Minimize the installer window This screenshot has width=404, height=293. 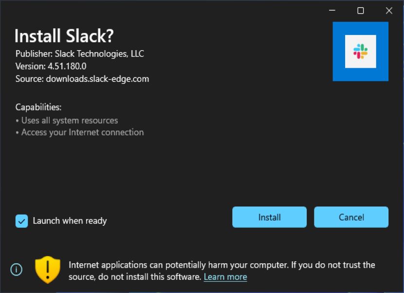[332, 10]
